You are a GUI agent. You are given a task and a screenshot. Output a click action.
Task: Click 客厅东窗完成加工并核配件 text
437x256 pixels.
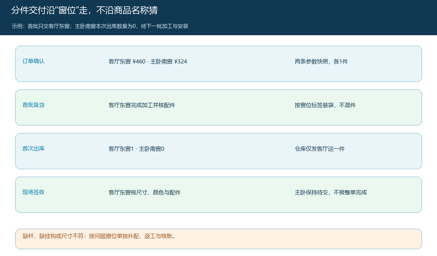[142, 105]
